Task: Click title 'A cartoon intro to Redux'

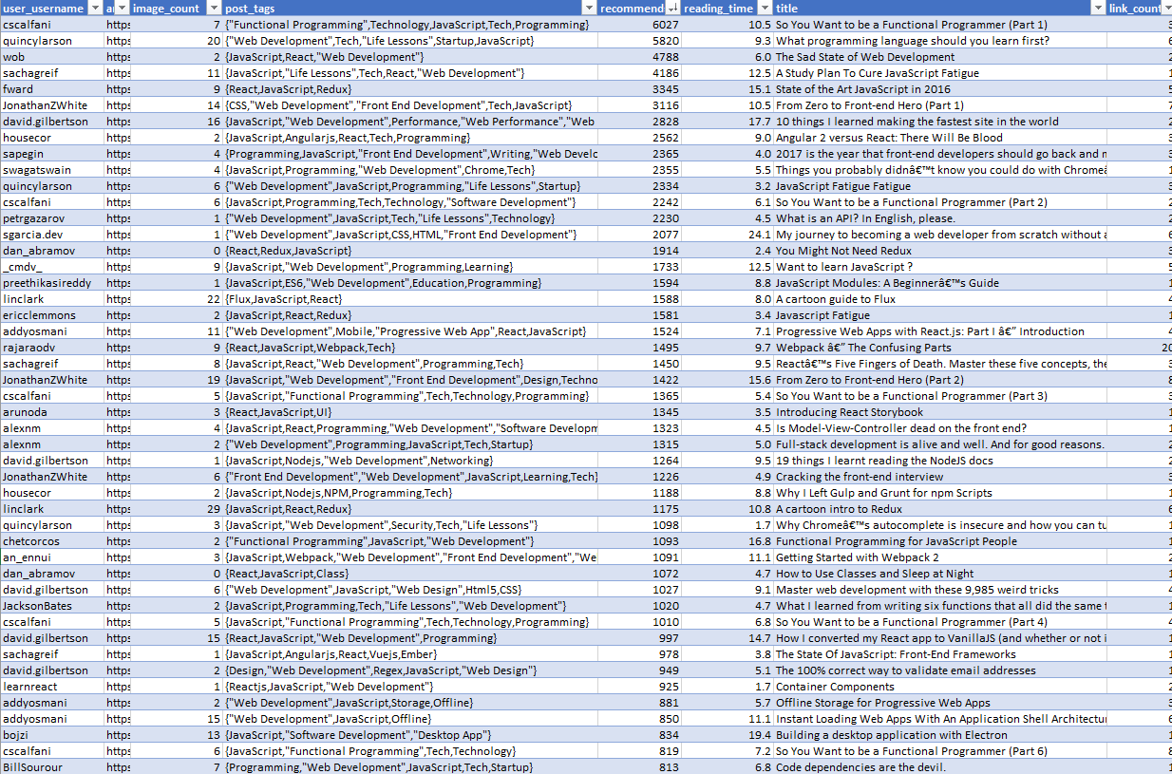Action: click(839, 509)
